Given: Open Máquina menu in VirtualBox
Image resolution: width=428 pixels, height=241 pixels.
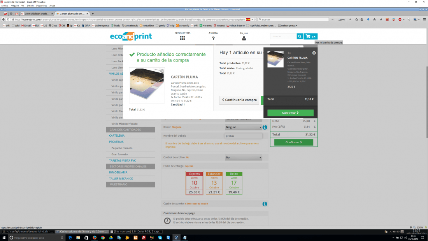Looking at the screenshot, I should [x=15, y=5].
